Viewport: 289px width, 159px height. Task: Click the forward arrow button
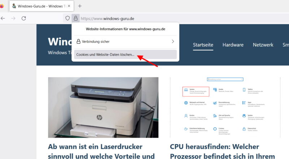tap(13, 18)
